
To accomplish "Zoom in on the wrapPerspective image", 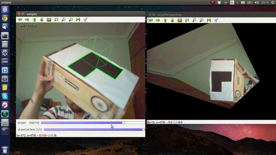I will coord(194,20).
